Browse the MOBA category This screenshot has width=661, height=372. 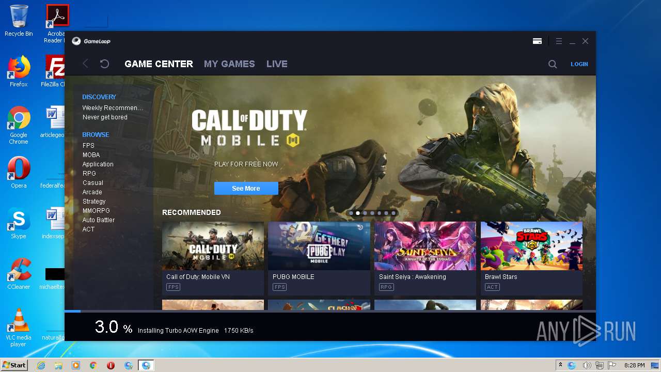click(91, 155)
